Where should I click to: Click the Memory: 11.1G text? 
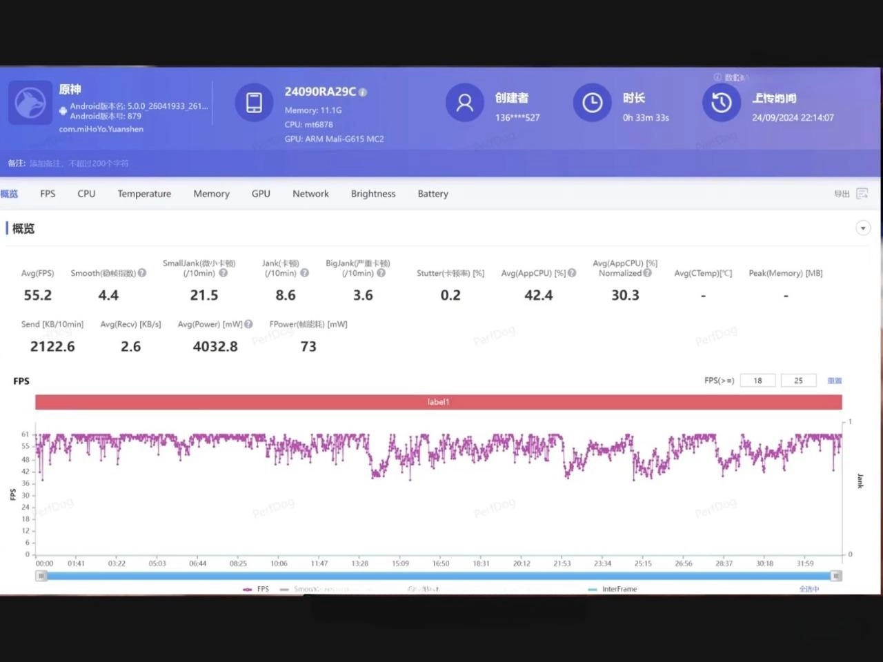click(x=313, y=110)
